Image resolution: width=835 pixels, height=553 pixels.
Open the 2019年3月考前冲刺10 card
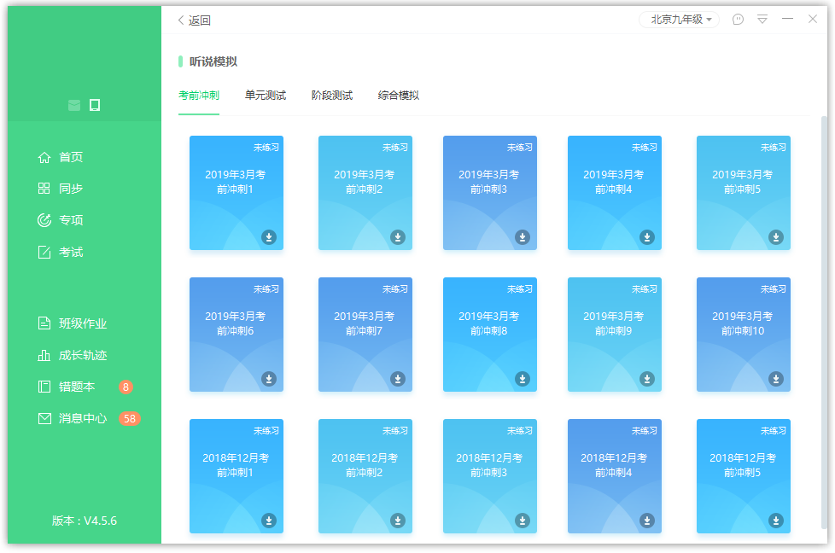(744, 335)
